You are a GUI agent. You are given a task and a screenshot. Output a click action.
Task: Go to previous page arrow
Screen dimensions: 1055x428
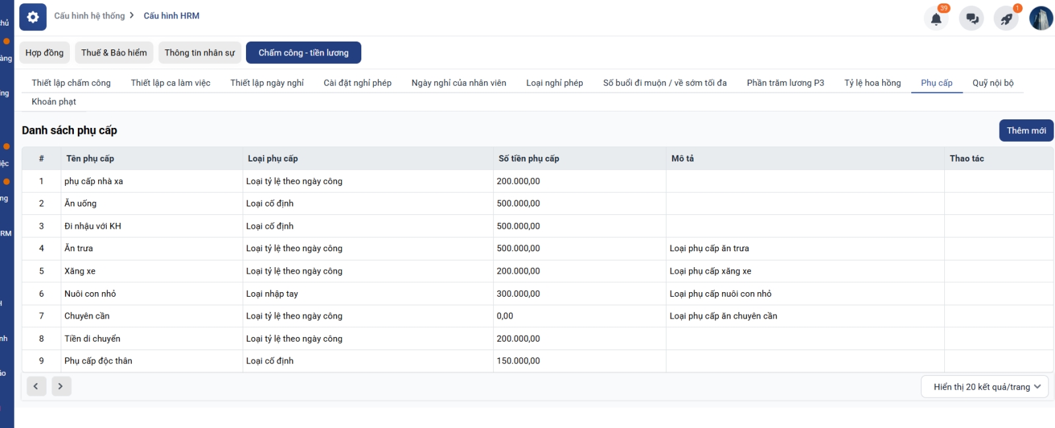[36, 386]
